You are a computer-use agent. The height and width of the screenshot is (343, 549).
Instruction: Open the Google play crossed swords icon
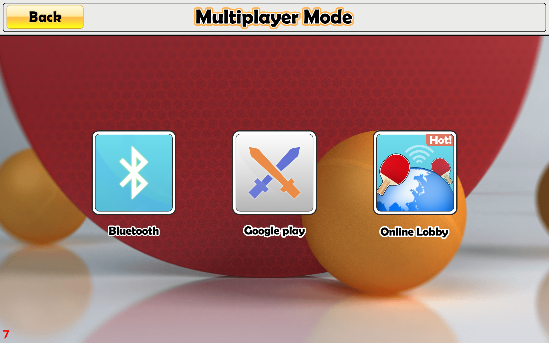pyautogui.click(x=274, y=173)
